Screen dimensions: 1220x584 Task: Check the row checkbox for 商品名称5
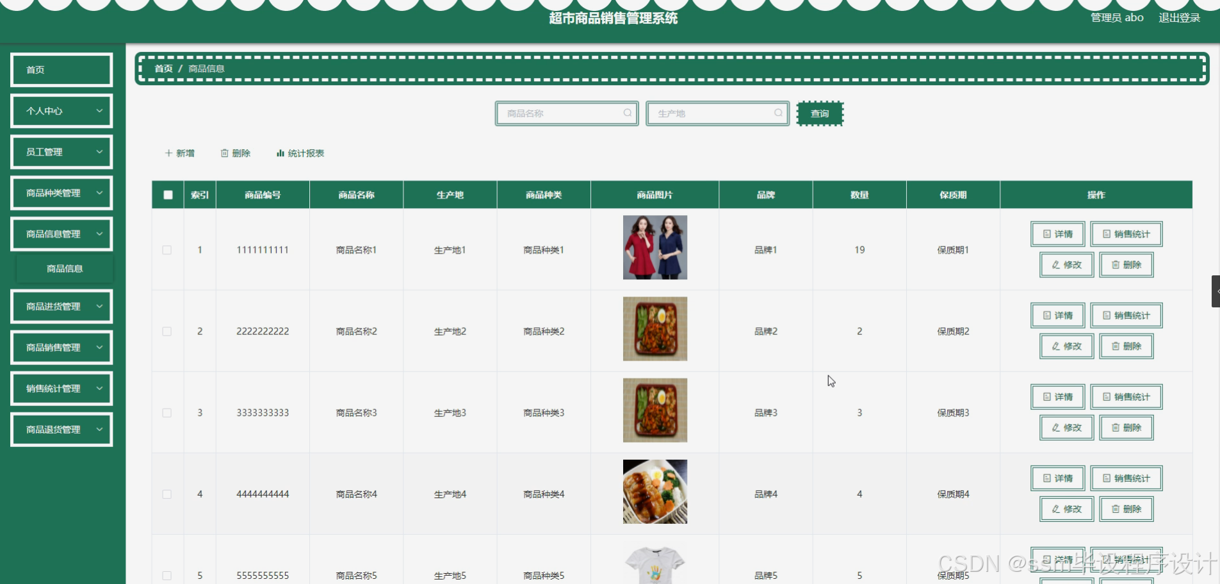(167, 576)
